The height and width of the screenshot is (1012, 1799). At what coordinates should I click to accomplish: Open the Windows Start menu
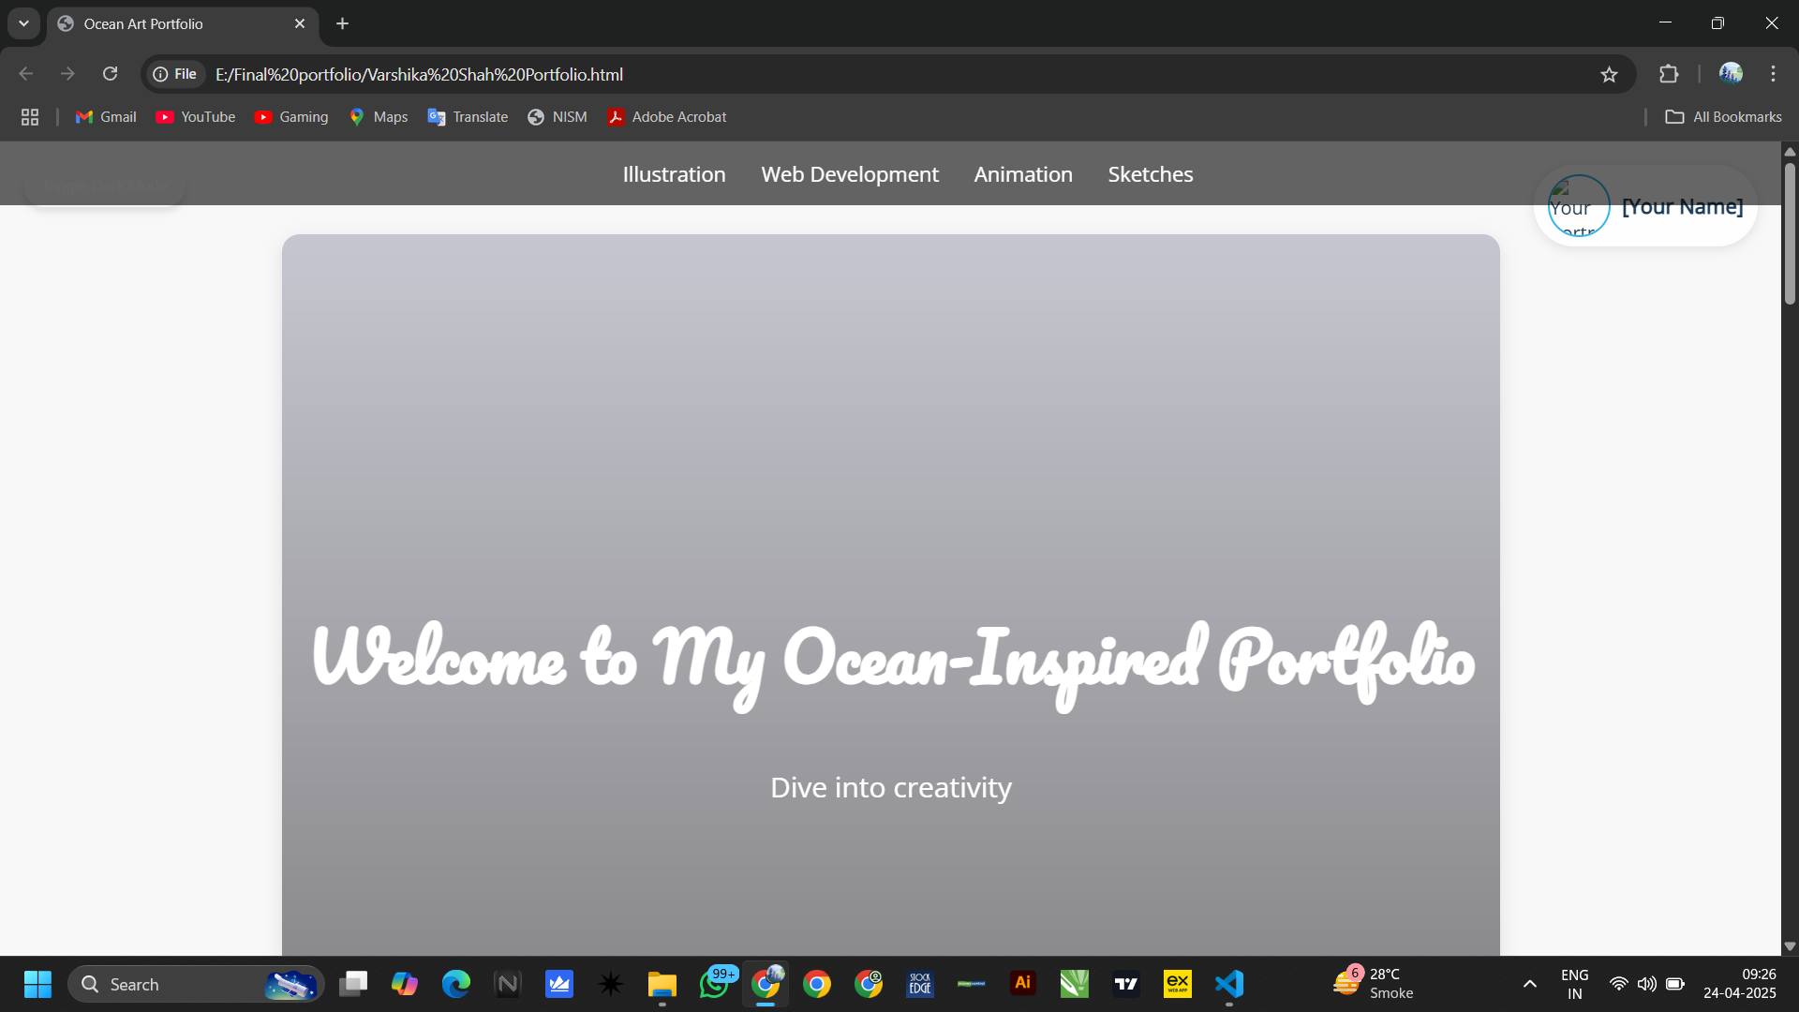coord(37,984)
